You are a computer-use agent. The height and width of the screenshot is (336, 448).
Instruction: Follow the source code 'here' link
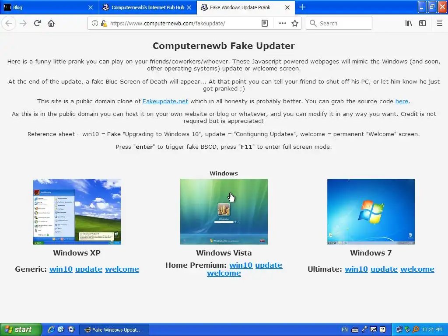402,101
